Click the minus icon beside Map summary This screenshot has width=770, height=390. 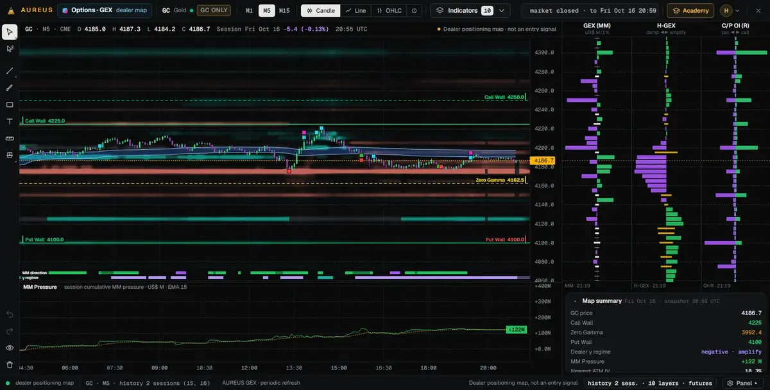pos(575,301)
